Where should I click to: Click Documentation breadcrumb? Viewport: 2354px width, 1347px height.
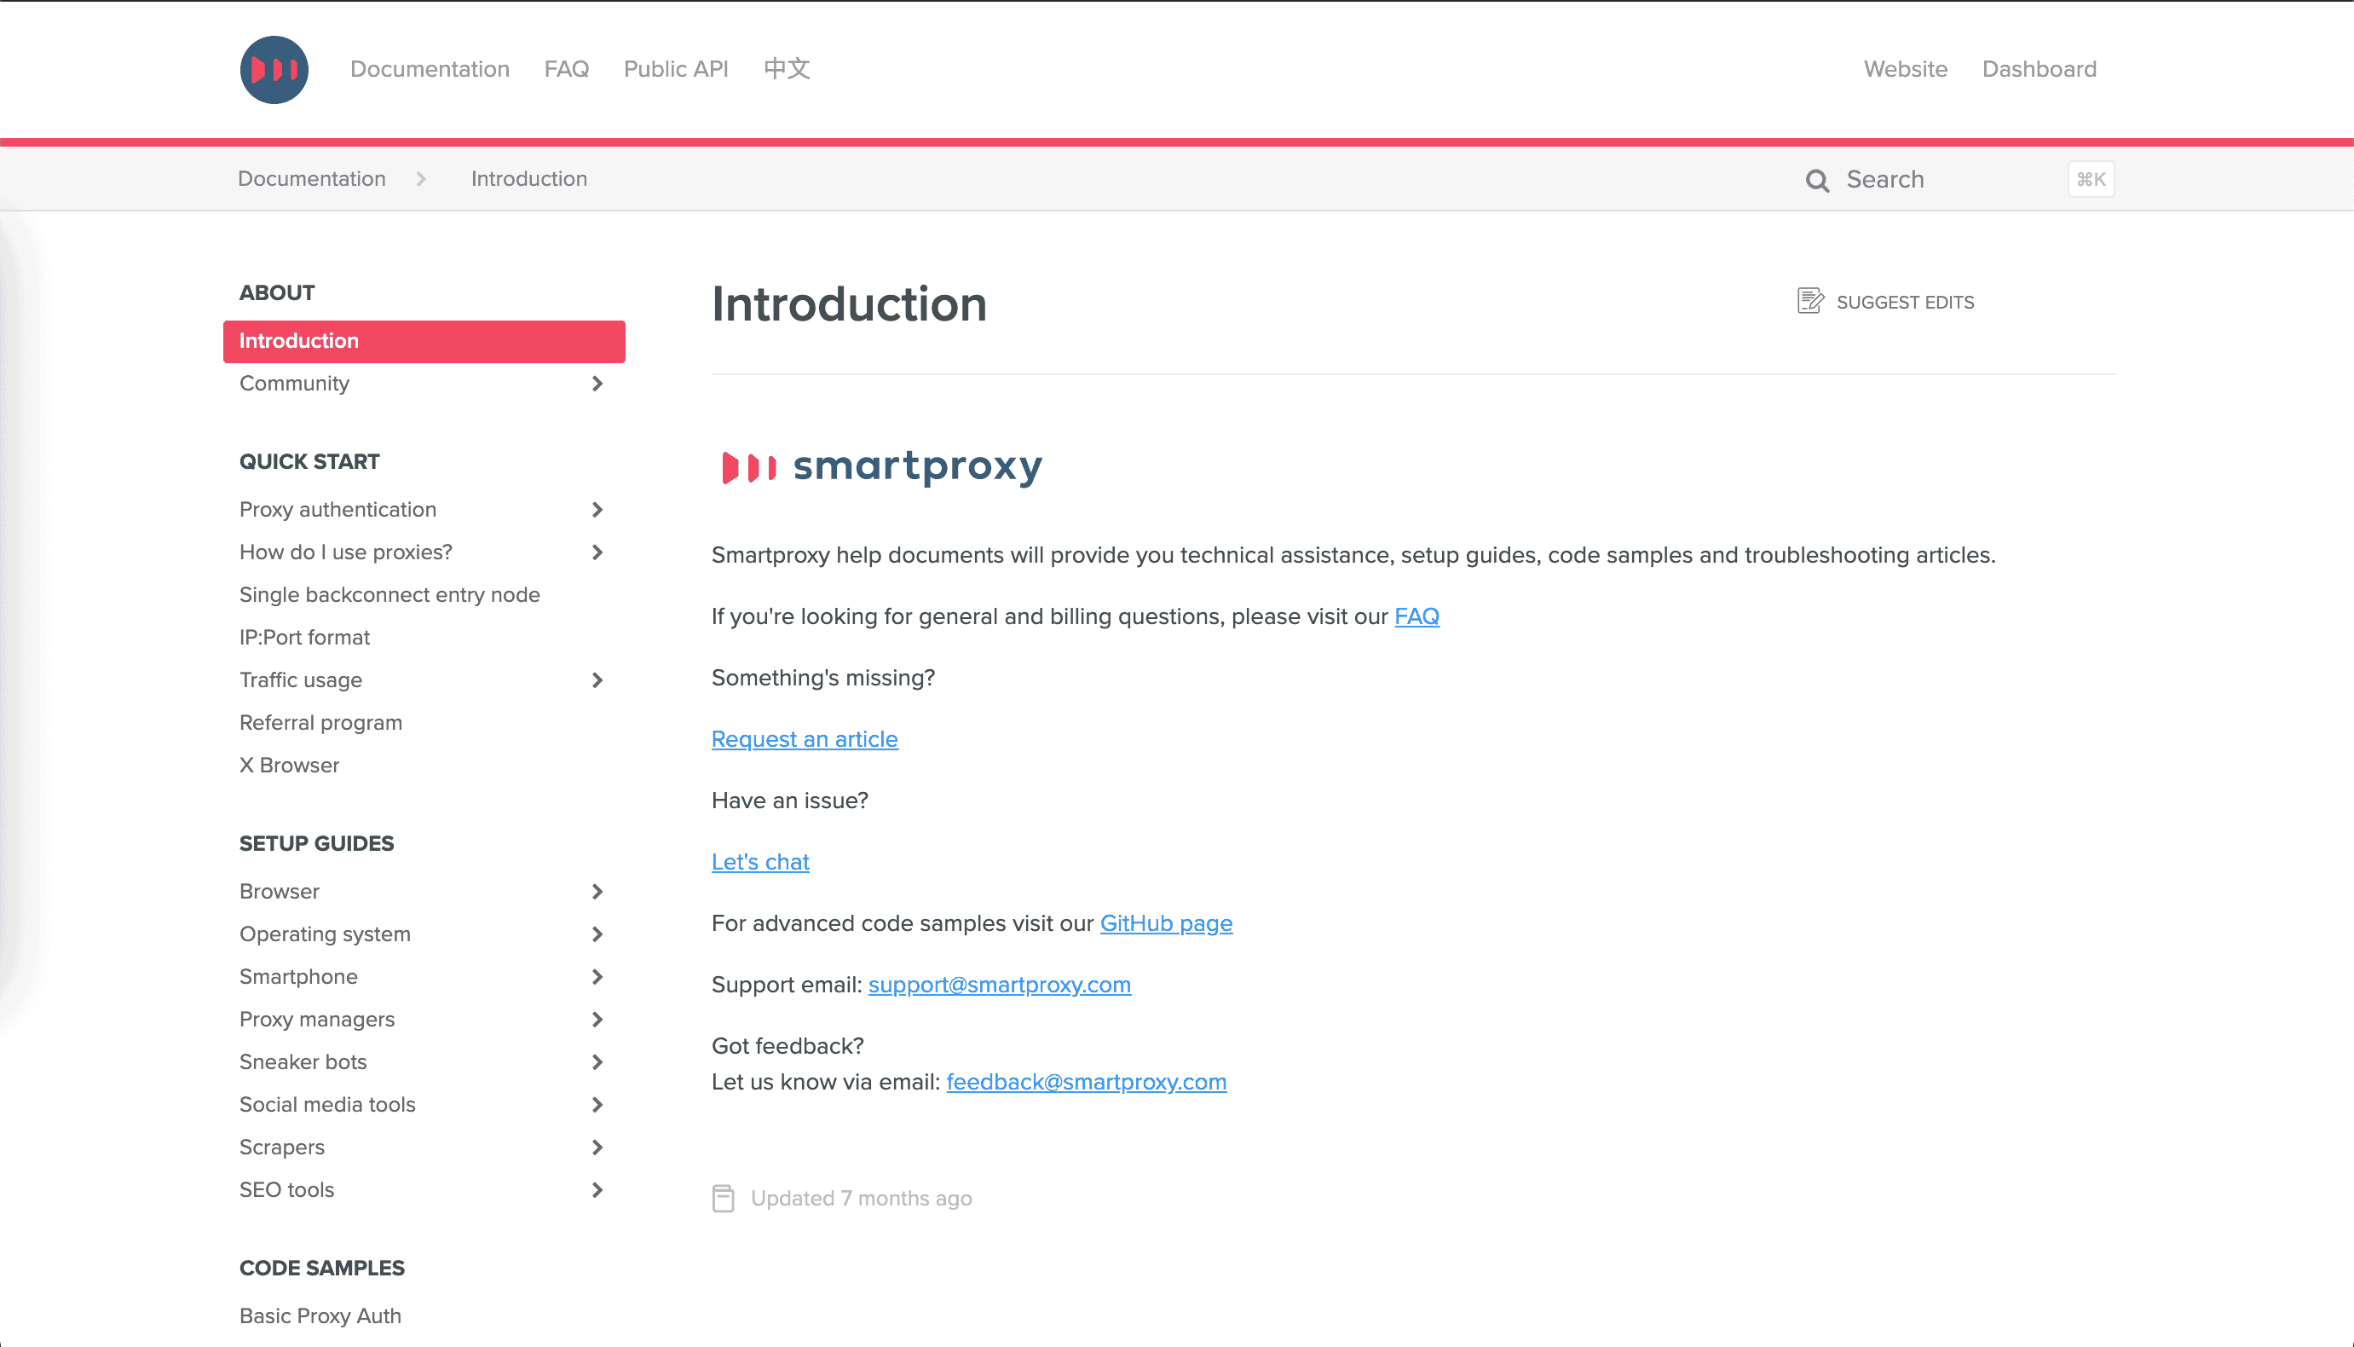312,178
